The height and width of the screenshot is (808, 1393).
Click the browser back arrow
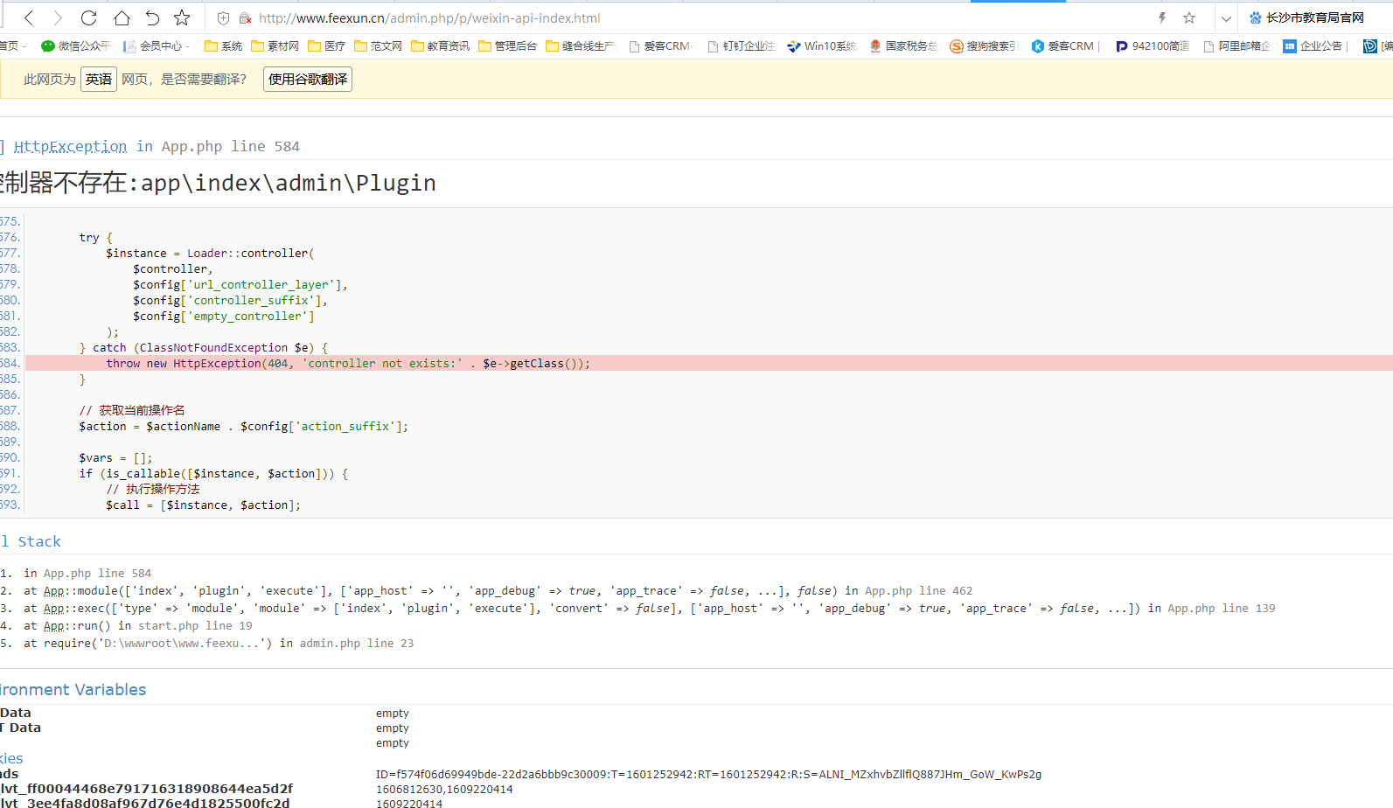point(29,17)
